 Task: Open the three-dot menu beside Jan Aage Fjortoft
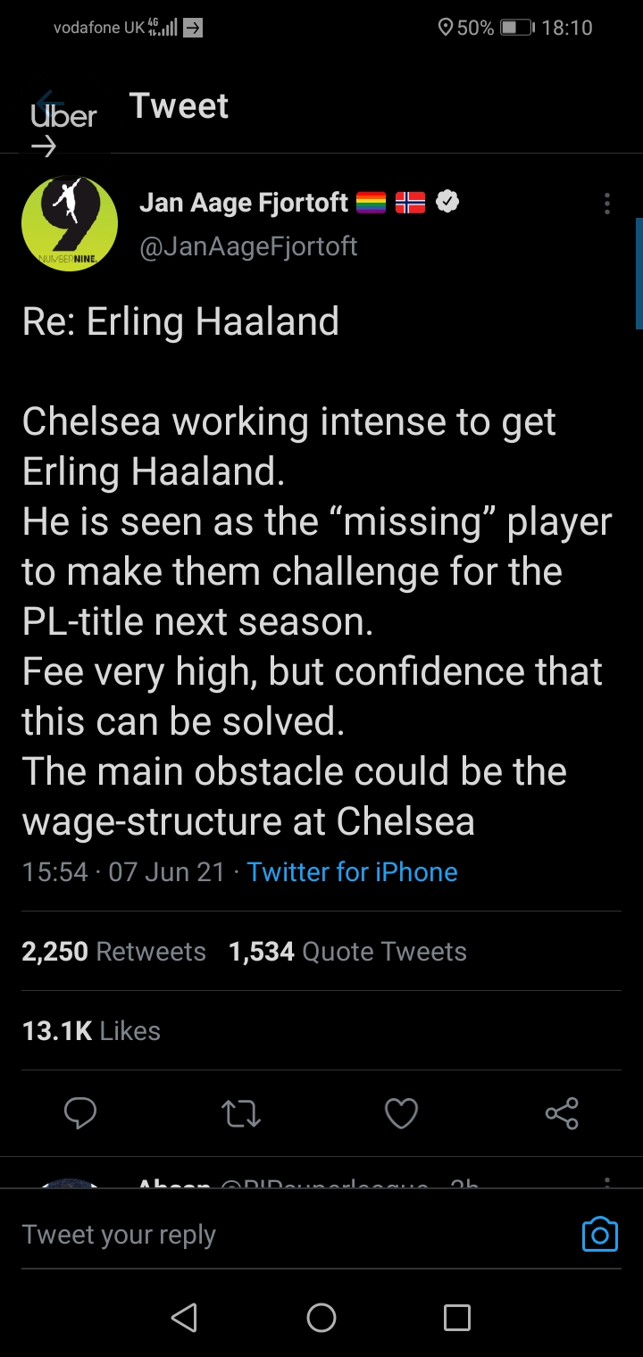click(607, 204)
